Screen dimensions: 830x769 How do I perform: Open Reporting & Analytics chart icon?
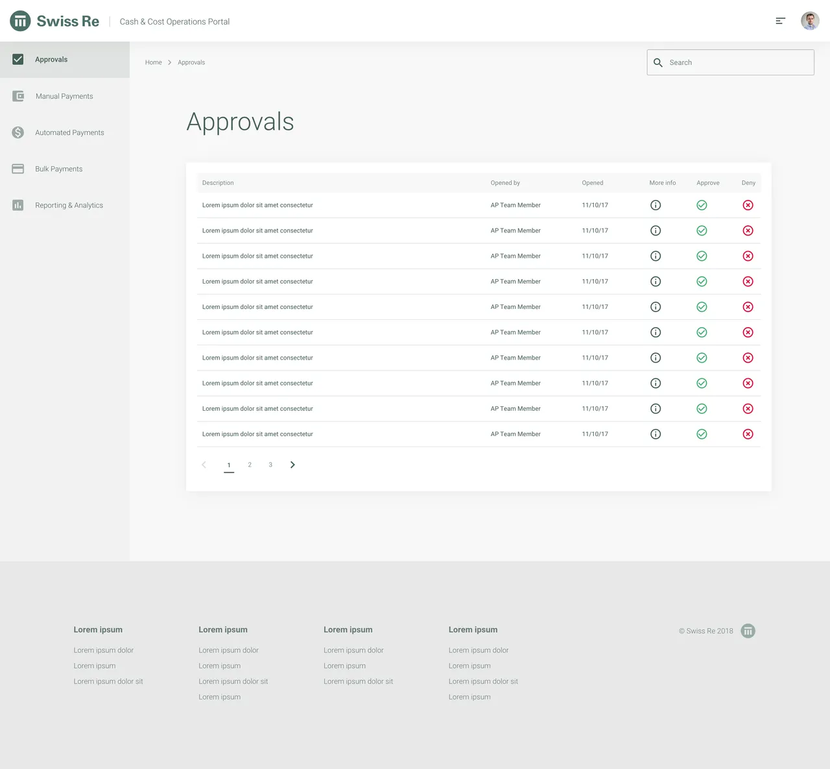point(18,204)
